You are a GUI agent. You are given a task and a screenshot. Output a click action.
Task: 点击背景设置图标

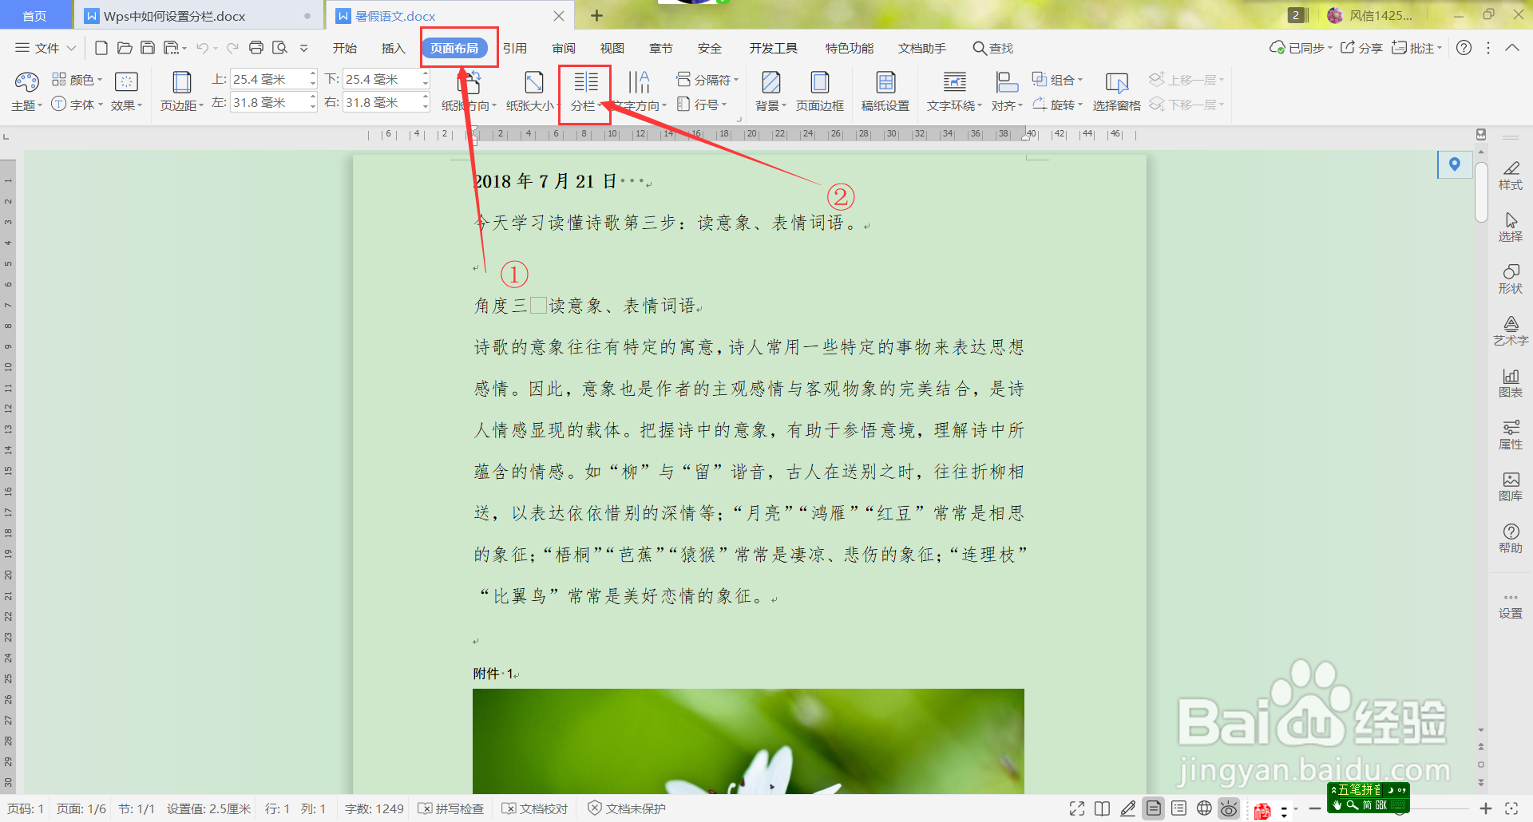click(769, 90)
